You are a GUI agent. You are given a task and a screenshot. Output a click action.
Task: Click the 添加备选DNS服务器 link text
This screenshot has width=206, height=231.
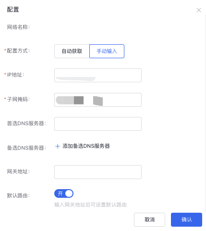coord(86,146)
